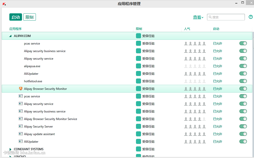This screenshot has height=158, width=254.
Task: Click popularity icons in highlighted Alipay Browser Security Monitor row
Action: (195, 89)
